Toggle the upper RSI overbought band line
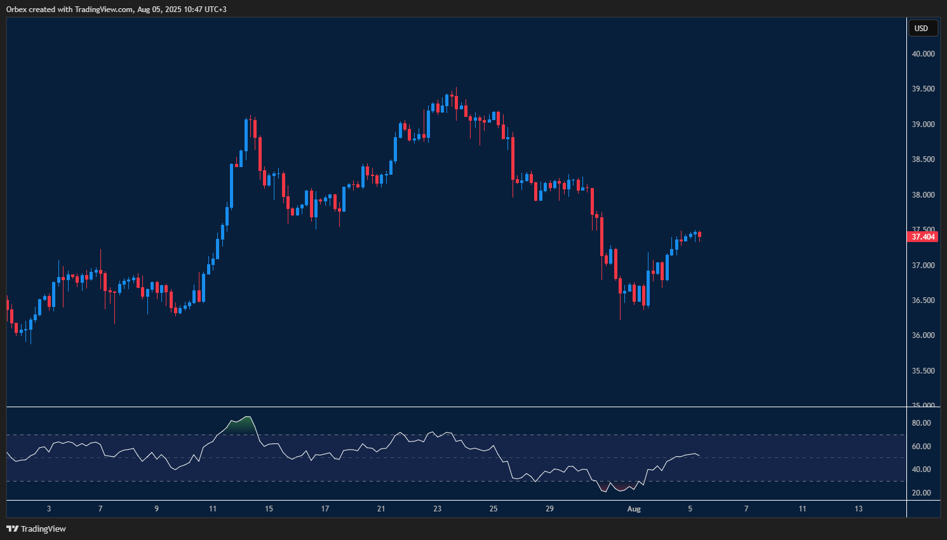Viewport: 947px width, 540px height. click(445, 434)
